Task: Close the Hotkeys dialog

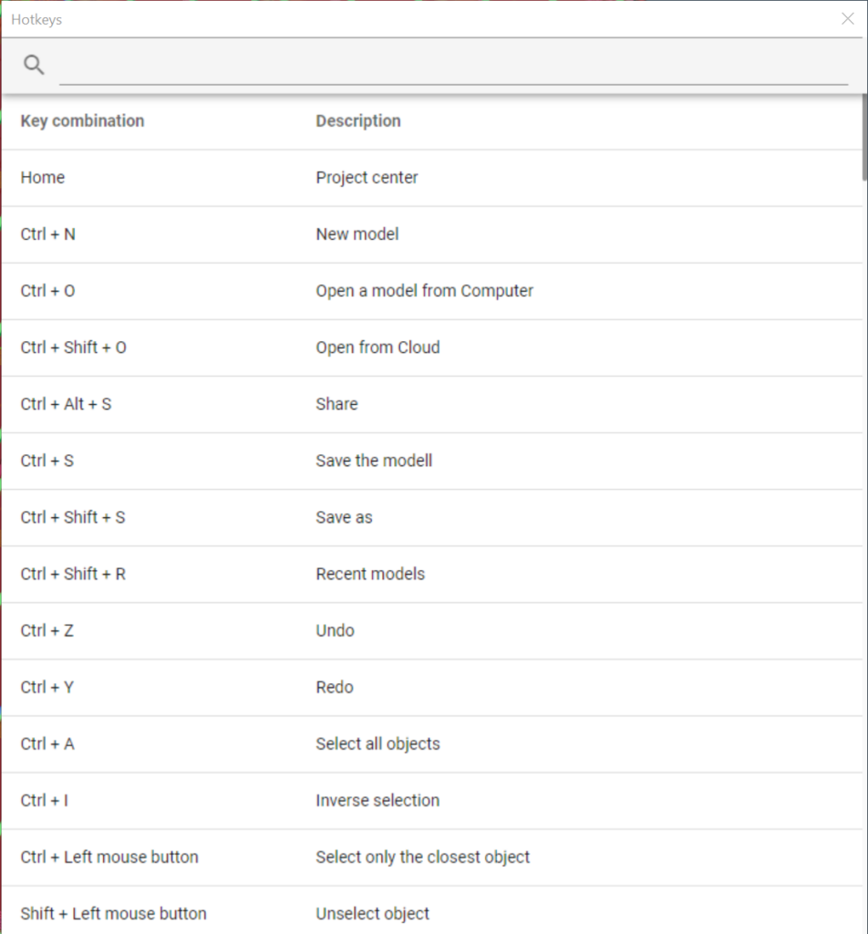Action: [x=848, y=19]
